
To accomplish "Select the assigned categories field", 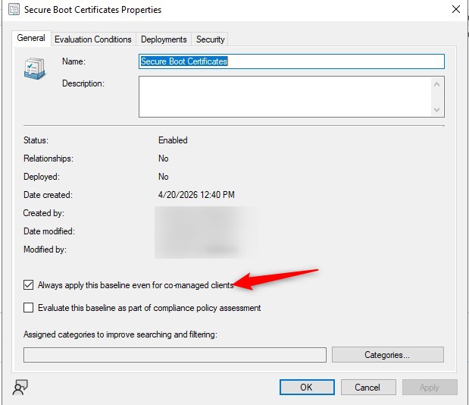I will pyautogui.click(x=174, y=355).
